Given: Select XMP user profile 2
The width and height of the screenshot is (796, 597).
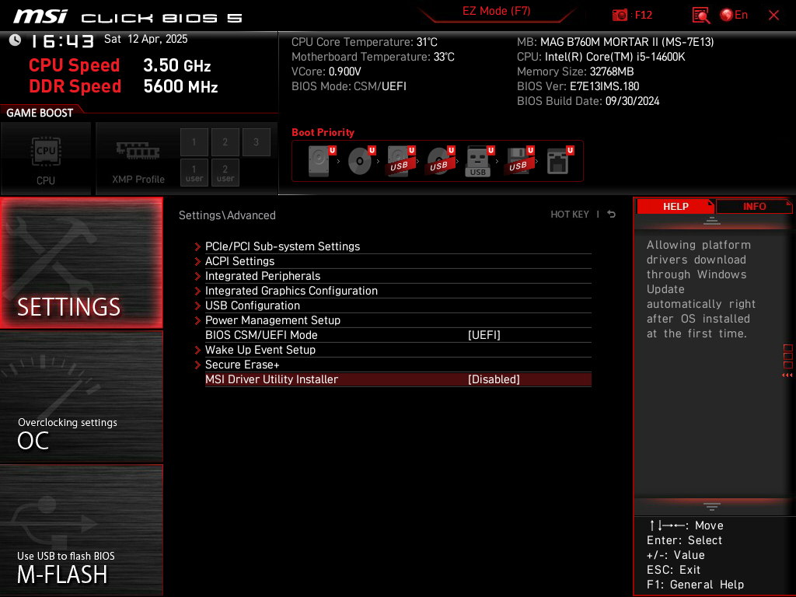Looking at the screenshot, I should click(225, 173).
